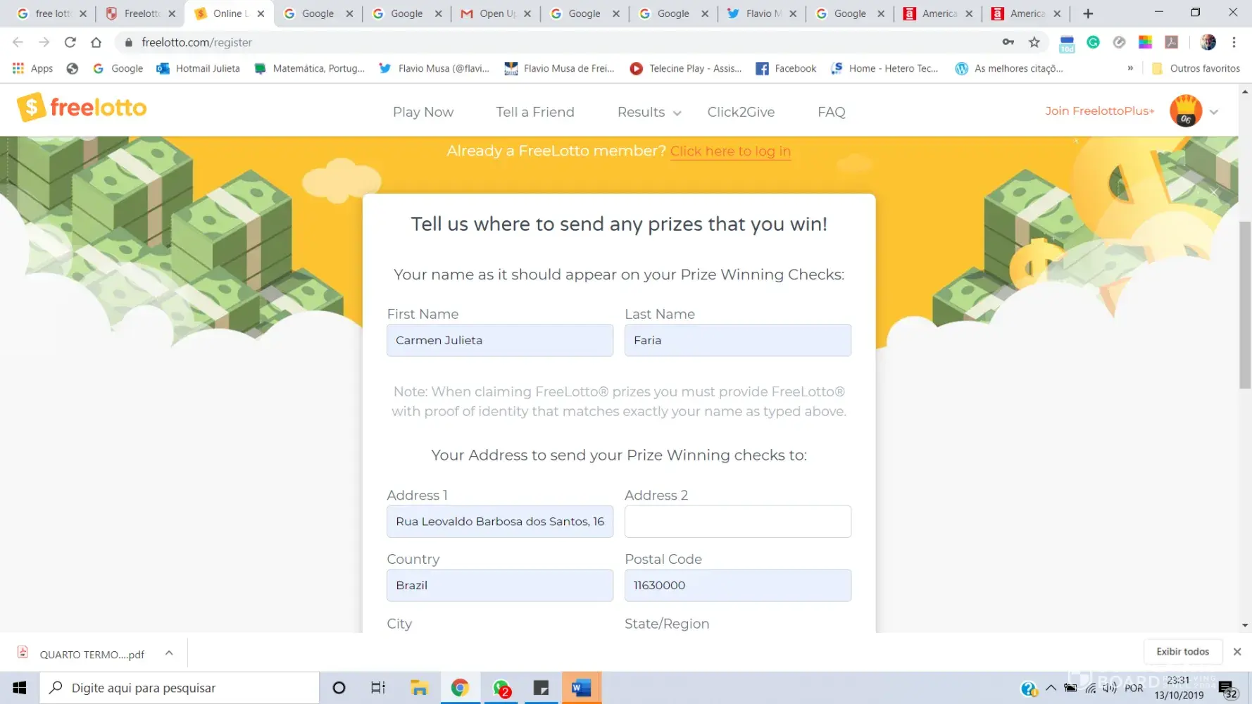The width and height of the screenshot is (1252, 704).
Task: Expand the Results menu dropdown
Action: click(649, 112)
